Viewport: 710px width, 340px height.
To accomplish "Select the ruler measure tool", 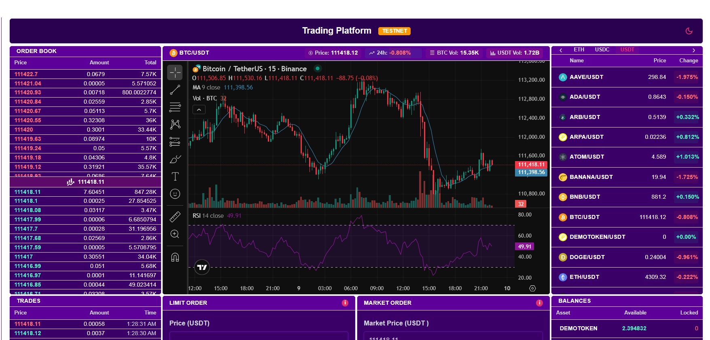I will pos(175,217).
